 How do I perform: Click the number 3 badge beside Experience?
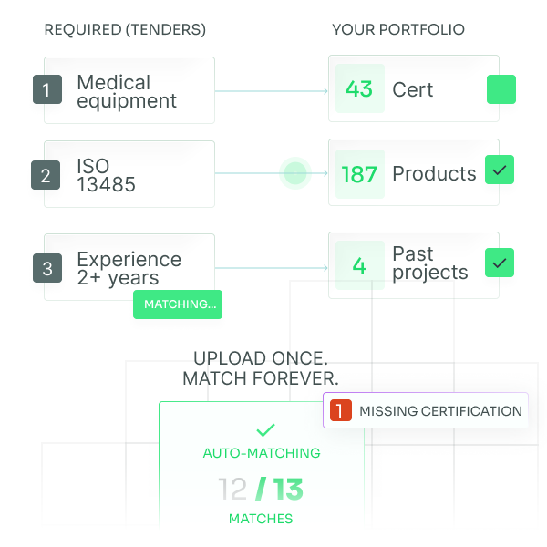(x=48, y=267)
